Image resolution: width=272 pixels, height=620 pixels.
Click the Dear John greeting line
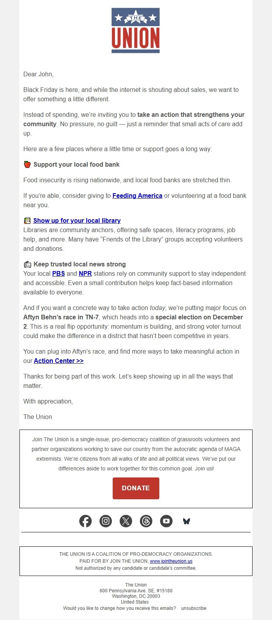click(38, 74)
